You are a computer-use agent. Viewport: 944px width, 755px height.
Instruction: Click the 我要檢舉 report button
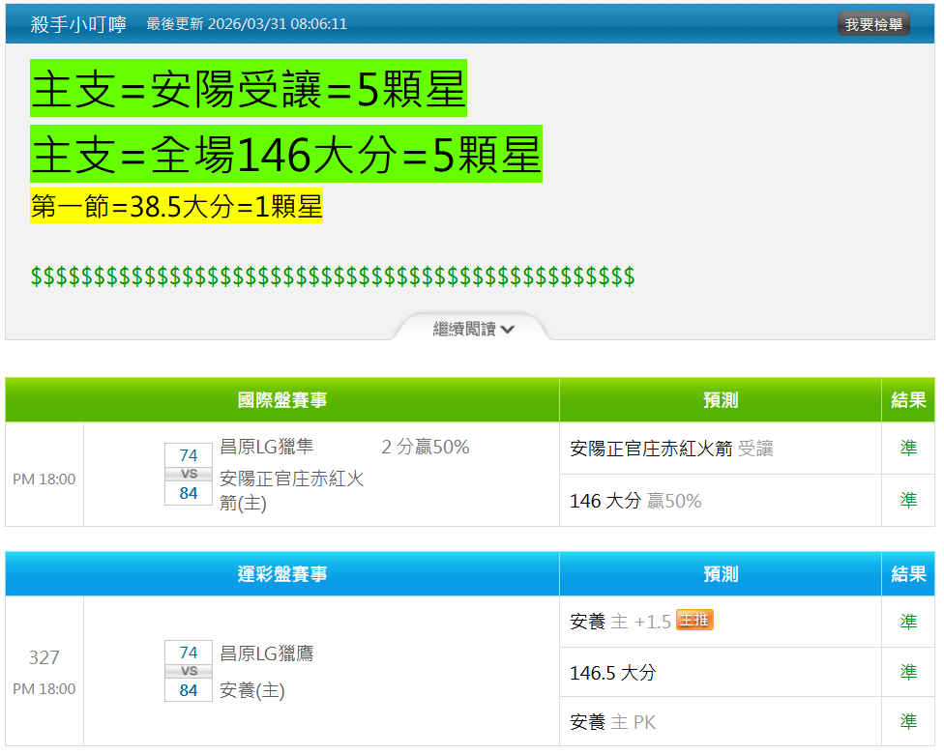[872, 24]
